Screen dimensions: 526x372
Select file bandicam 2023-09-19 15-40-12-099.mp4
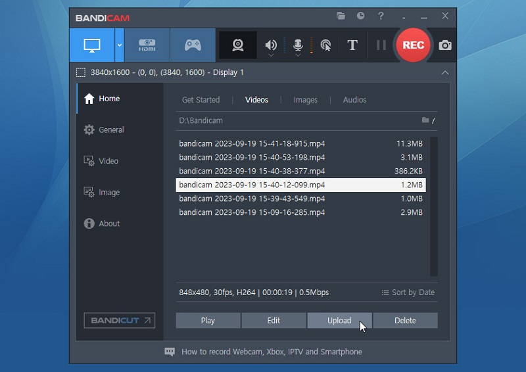301,185
